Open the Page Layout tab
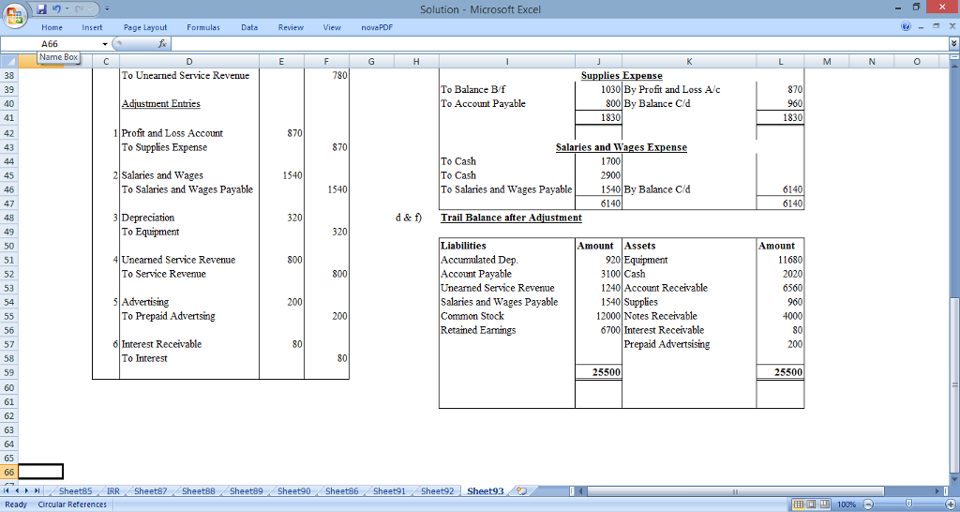This screenshot has height=512, width=960. (145, 27)
